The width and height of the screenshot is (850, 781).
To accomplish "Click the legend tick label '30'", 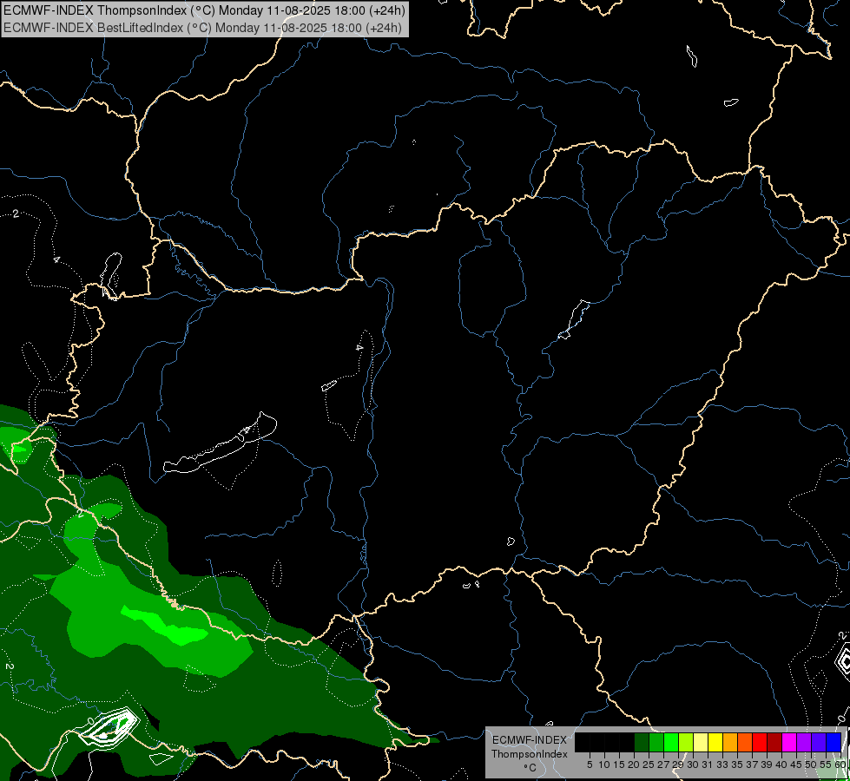I will click(694, 765).
